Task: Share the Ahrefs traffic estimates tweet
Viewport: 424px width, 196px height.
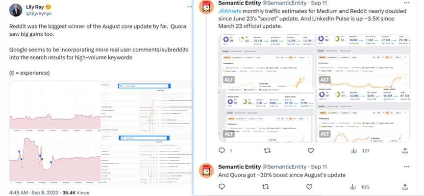Action: (405, 150)
